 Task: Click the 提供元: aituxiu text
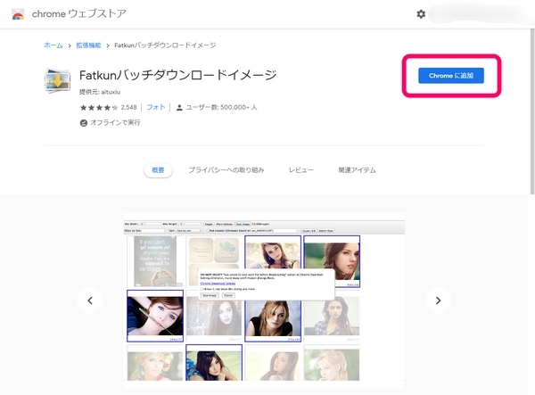click(x=100, y=92)
